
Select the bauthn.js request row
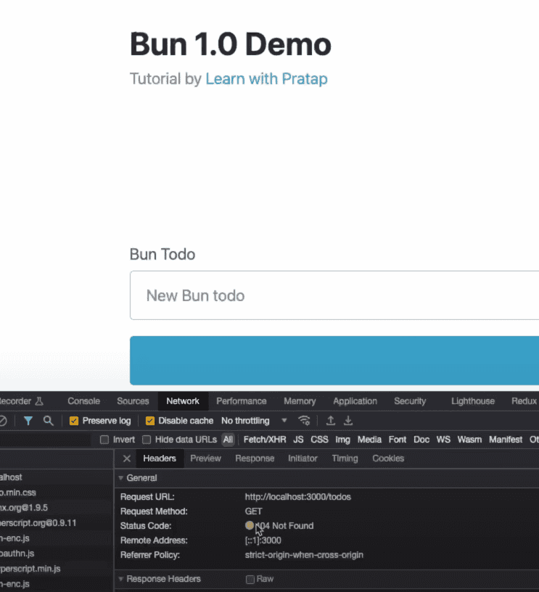pos(57,554)
